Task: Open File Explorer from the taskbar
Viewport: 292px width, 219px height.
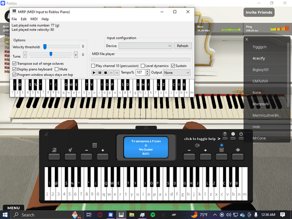Action: (x=132, y=215)
